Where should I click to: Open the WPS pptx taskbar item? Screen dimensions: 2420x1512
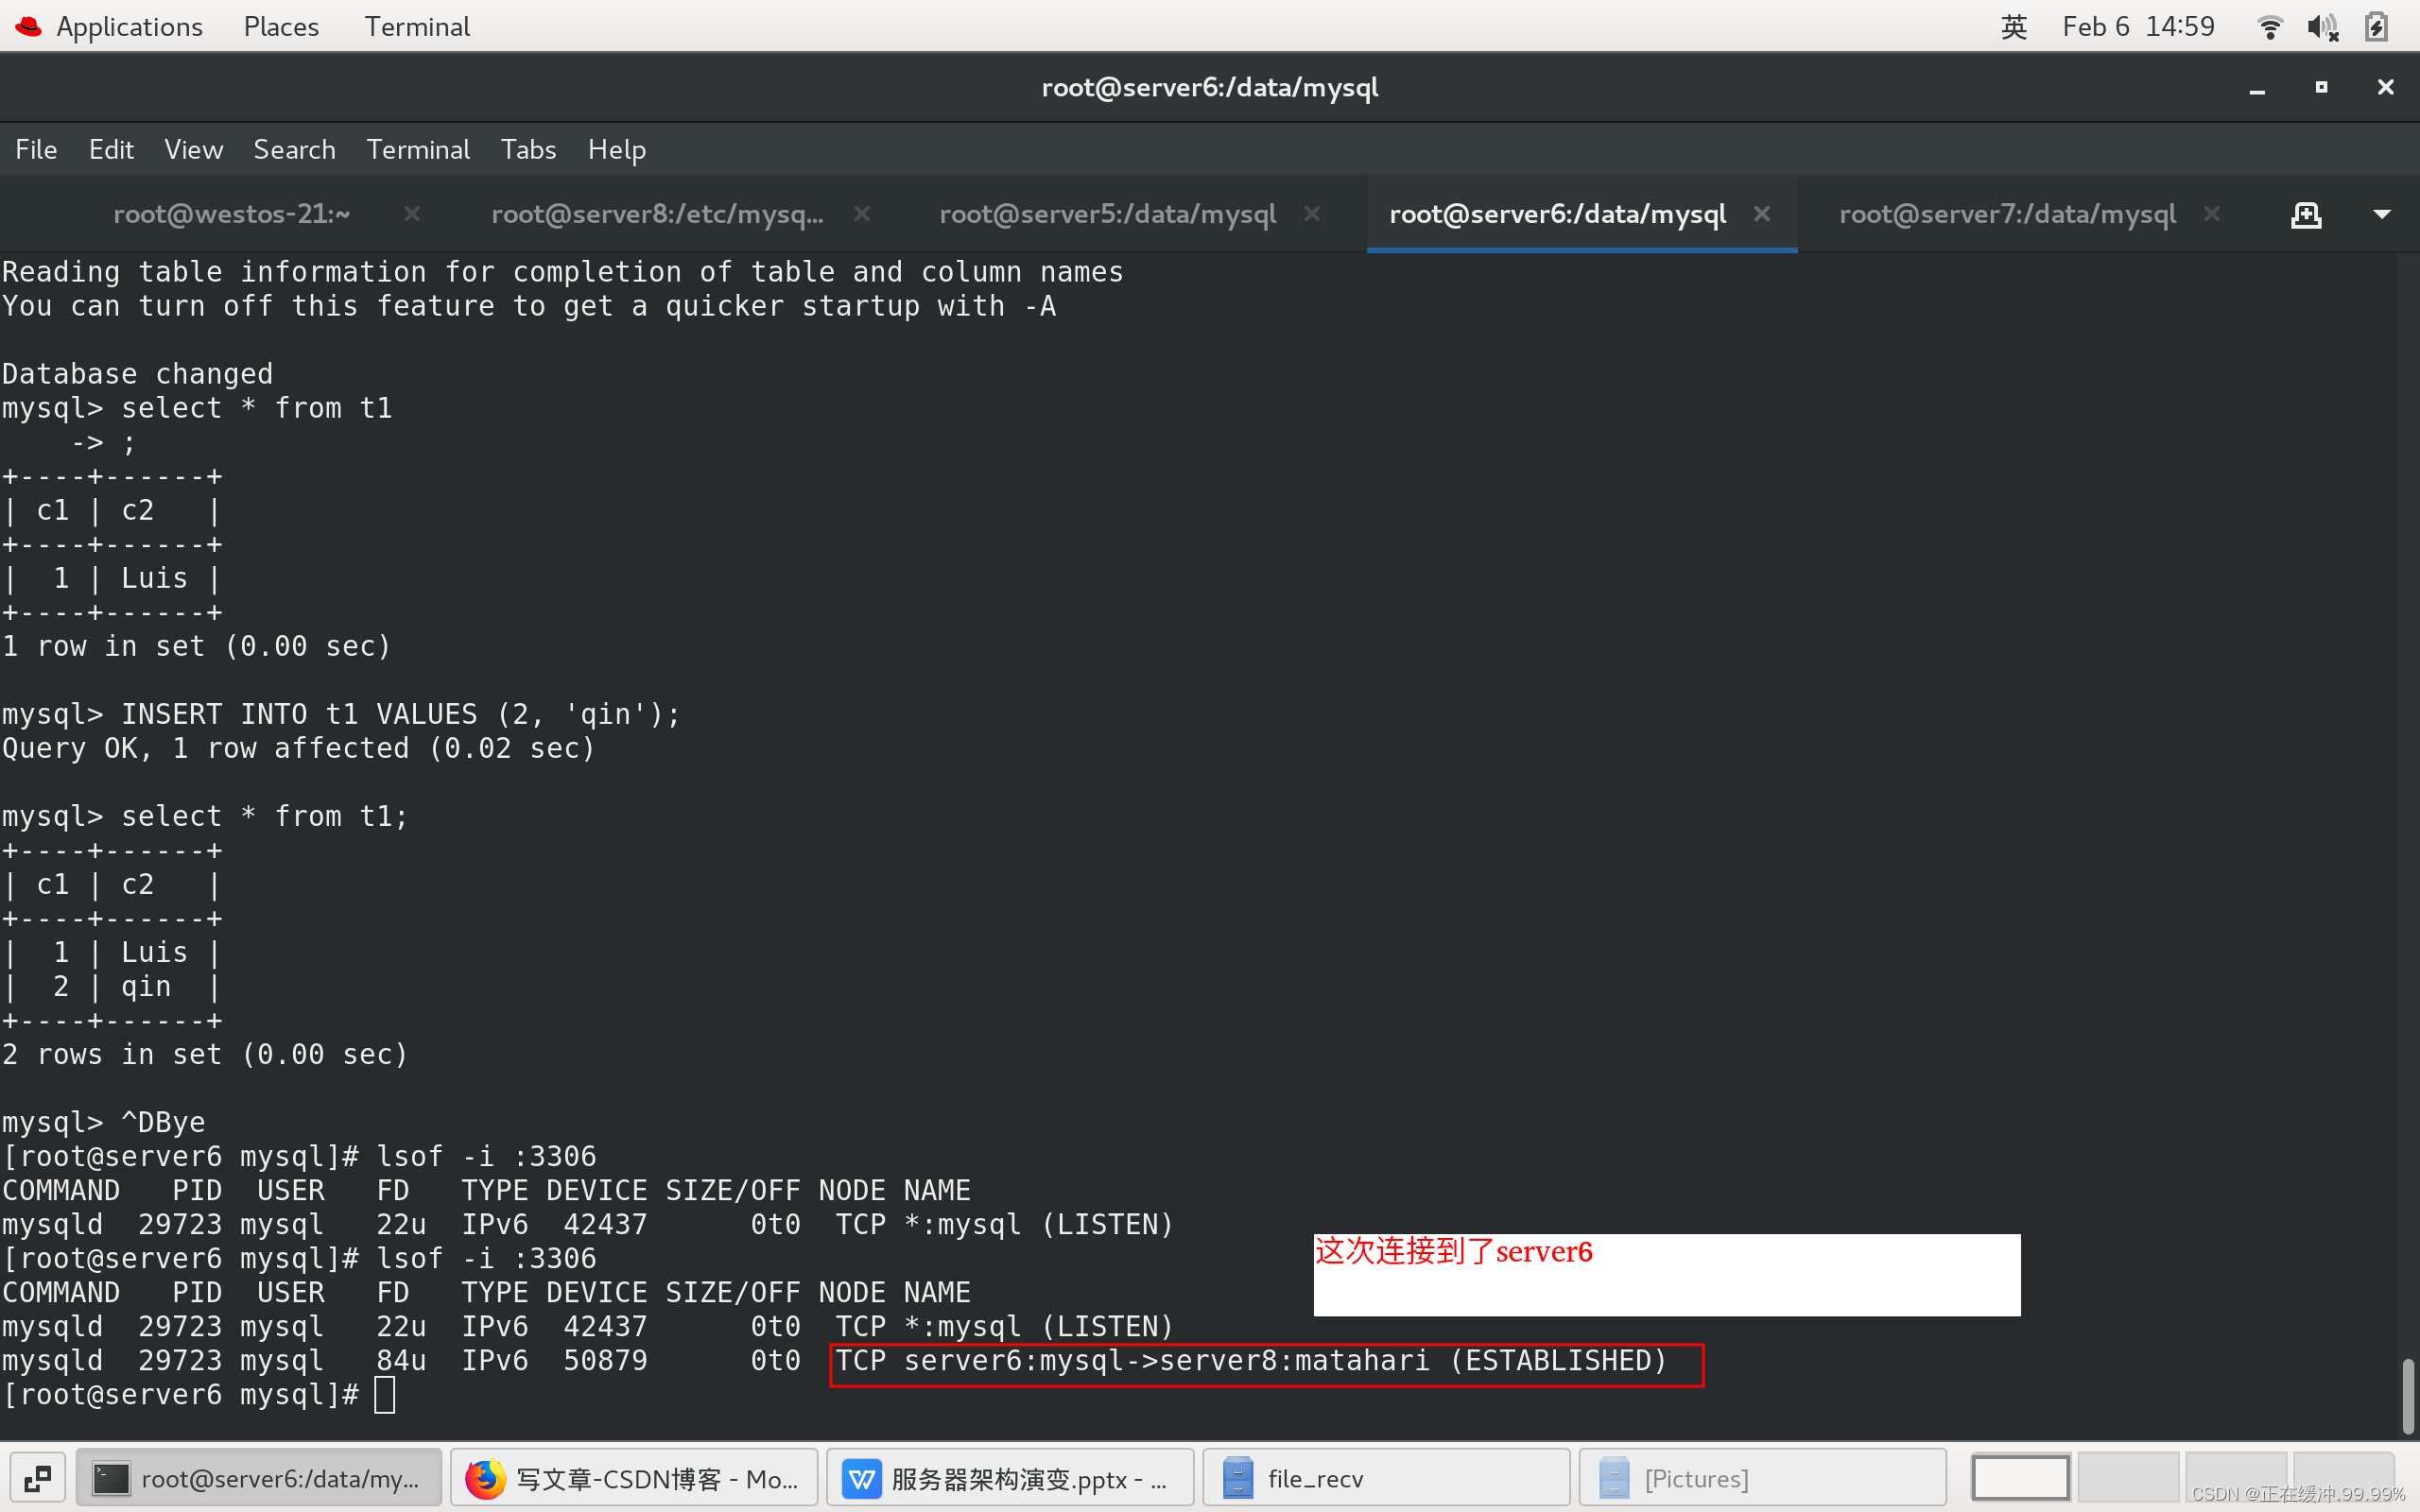(x=1010, y=1478)
